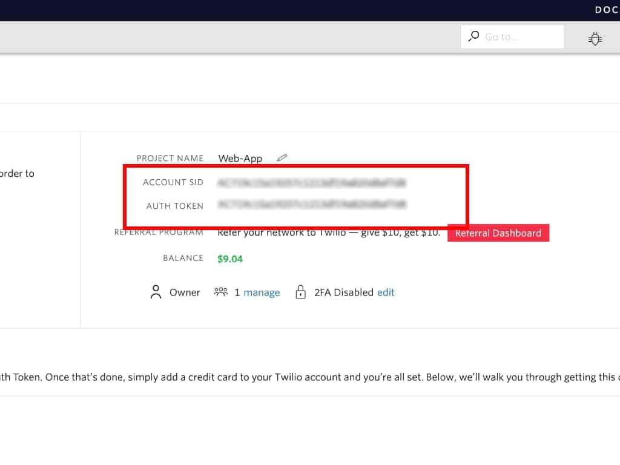Click the person icon next to Owner
The width and height of the screenshot is (620, 465).
pyautogui.click(x=156, y=292)
